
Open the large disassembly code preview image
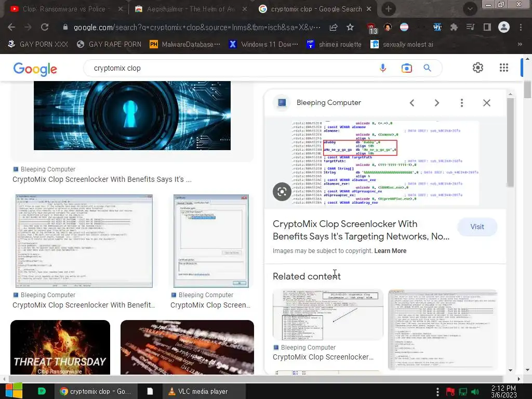point(385,163)
